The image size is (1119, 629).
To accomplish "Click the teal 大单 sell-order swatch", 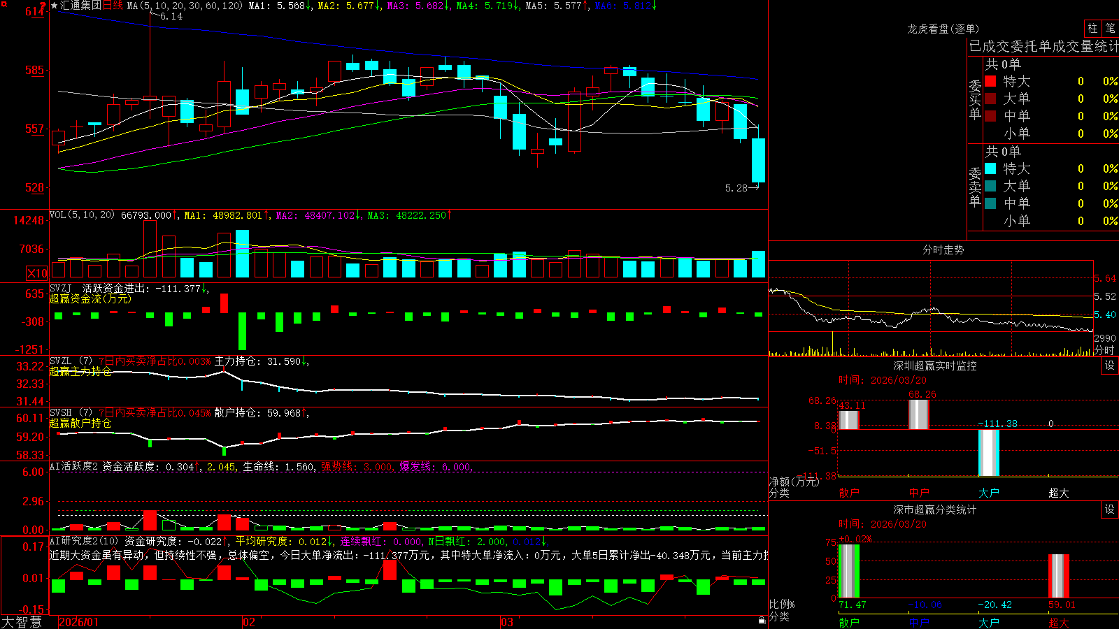I will click(990, 186).
